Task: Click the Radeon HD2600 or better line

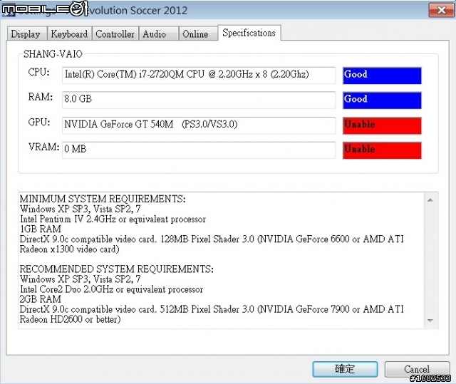Action: (70, 319)
